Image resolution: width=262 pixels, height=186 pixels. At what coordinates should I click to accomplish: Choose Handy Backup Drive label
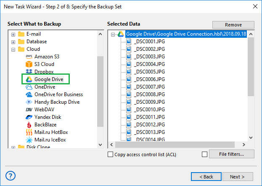click(x=57, y=102)
